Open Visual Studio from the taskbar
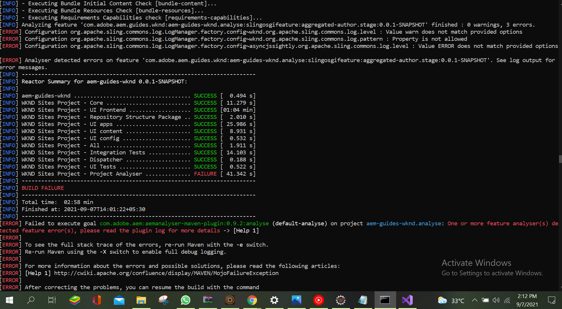Image resolution: width=562 pixels, height=309 pixels. pos(407,300)
